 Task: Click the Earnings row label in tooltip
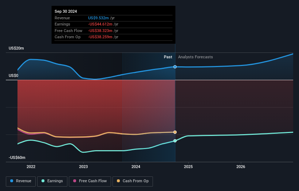tap(62, 24)
